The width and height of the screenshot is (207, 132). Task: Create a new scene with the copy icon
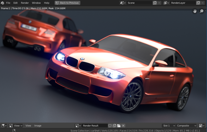click(x=155, y=3)
